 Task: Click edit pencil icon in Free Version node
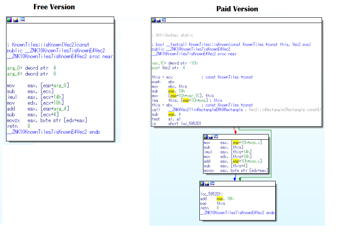coord(16,20)
